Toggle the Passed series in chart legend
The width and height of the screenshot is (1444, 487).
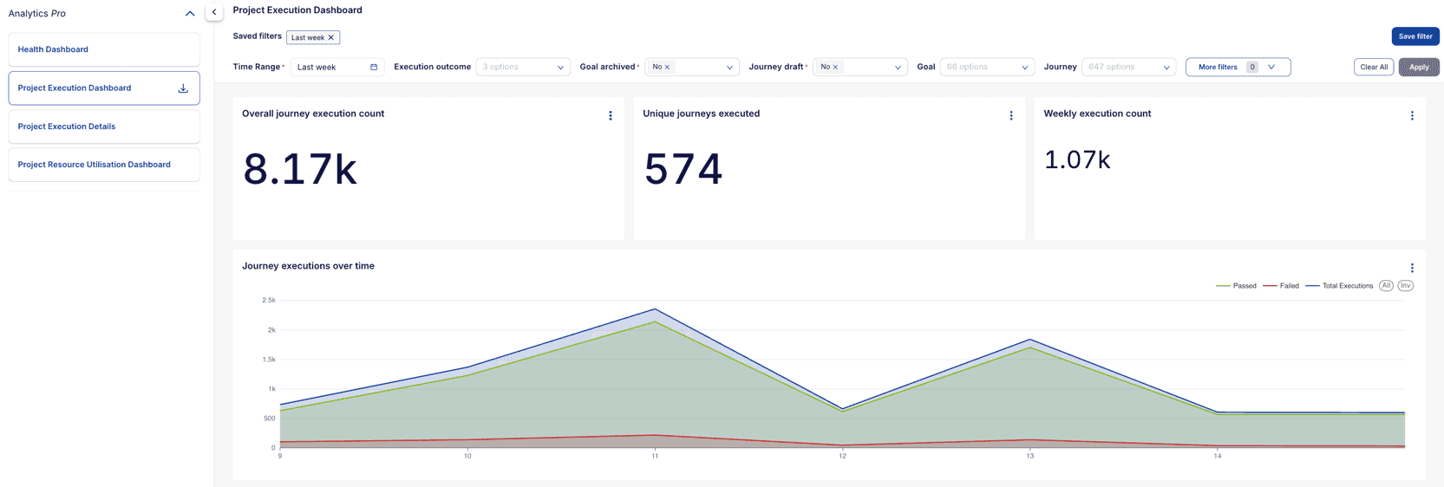click(x=1237, y=286)
